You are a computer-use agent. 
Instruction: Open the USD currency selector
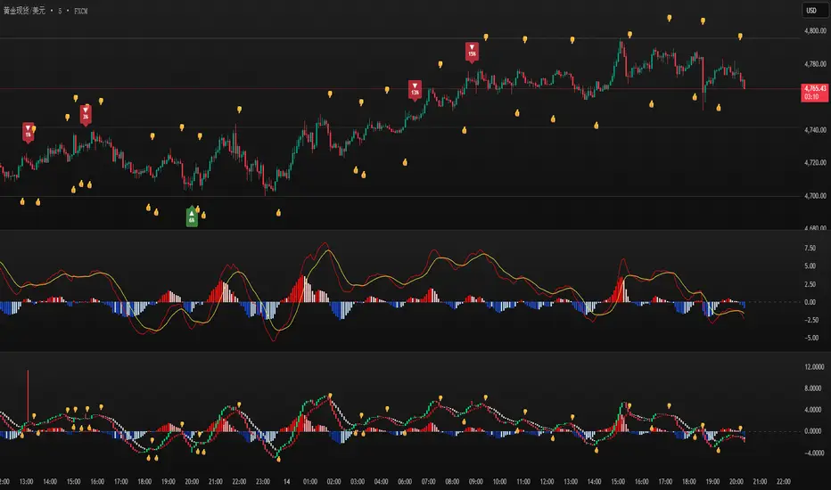tap(815, 11)
